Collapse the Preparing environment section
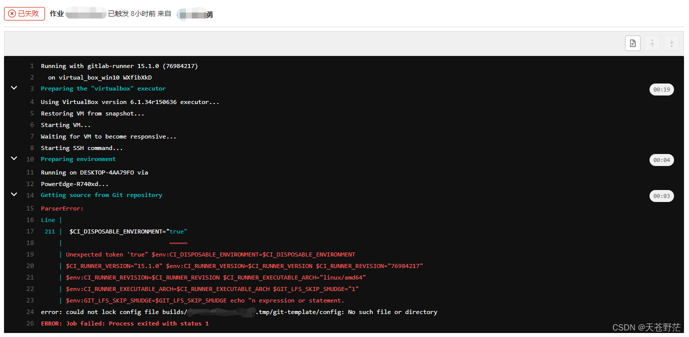689x337 pixels. pos(14,158)
